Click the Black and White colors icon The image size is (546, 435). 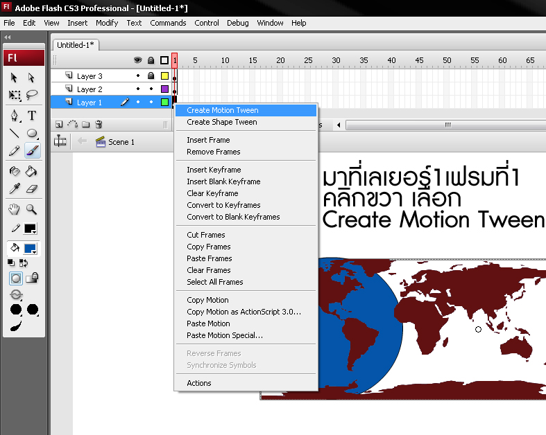coord(11,263)
